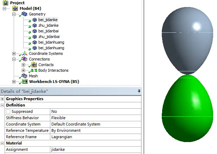Expand the Graphics Properties section
The width and height of the screenshot is (217, 154).
click(x=2, y=99)
